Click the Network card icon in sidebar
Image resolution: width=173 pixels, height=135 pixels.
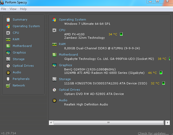(8, 86)
